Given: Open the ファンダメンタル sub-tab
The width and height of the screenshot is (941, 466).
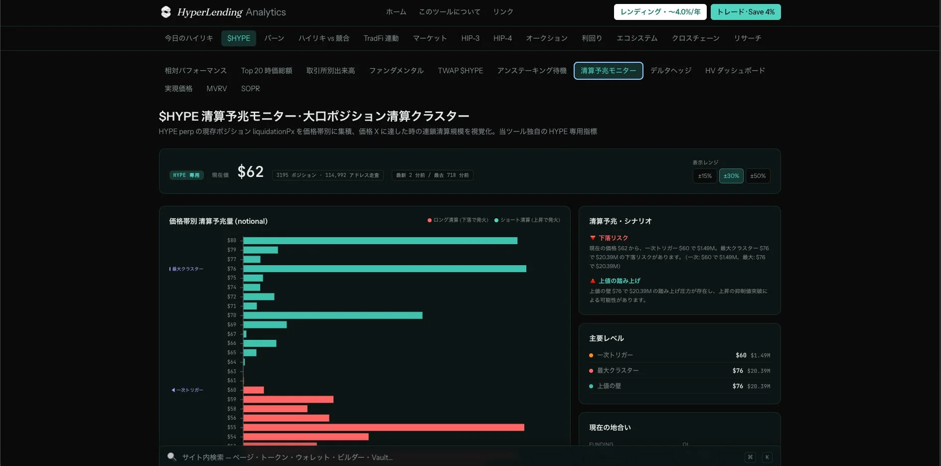Looking at the screenshot, I should 396,71.
